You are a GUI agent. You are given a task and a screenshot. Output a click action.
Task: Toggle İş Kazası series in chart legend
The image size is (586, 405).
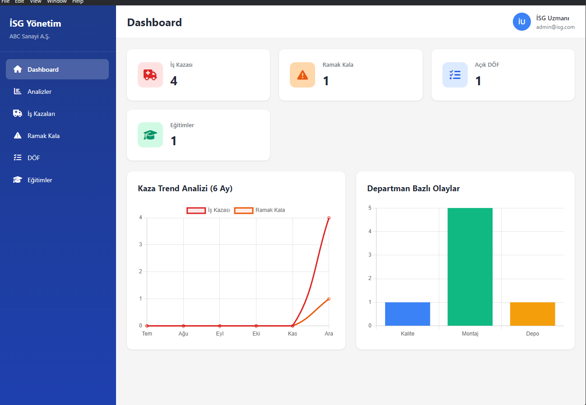[x=209, y=210]
